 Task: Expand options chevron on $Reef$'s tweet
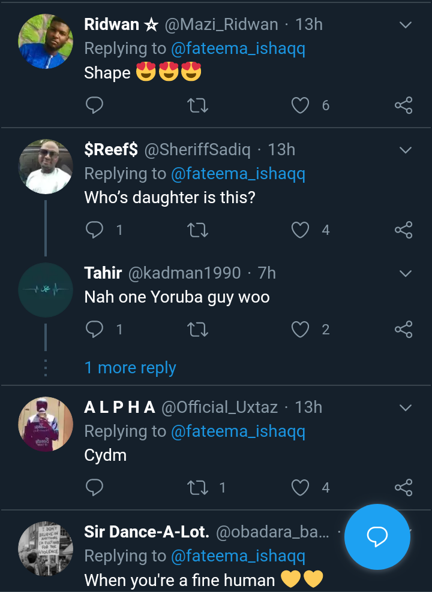[406, 150]
